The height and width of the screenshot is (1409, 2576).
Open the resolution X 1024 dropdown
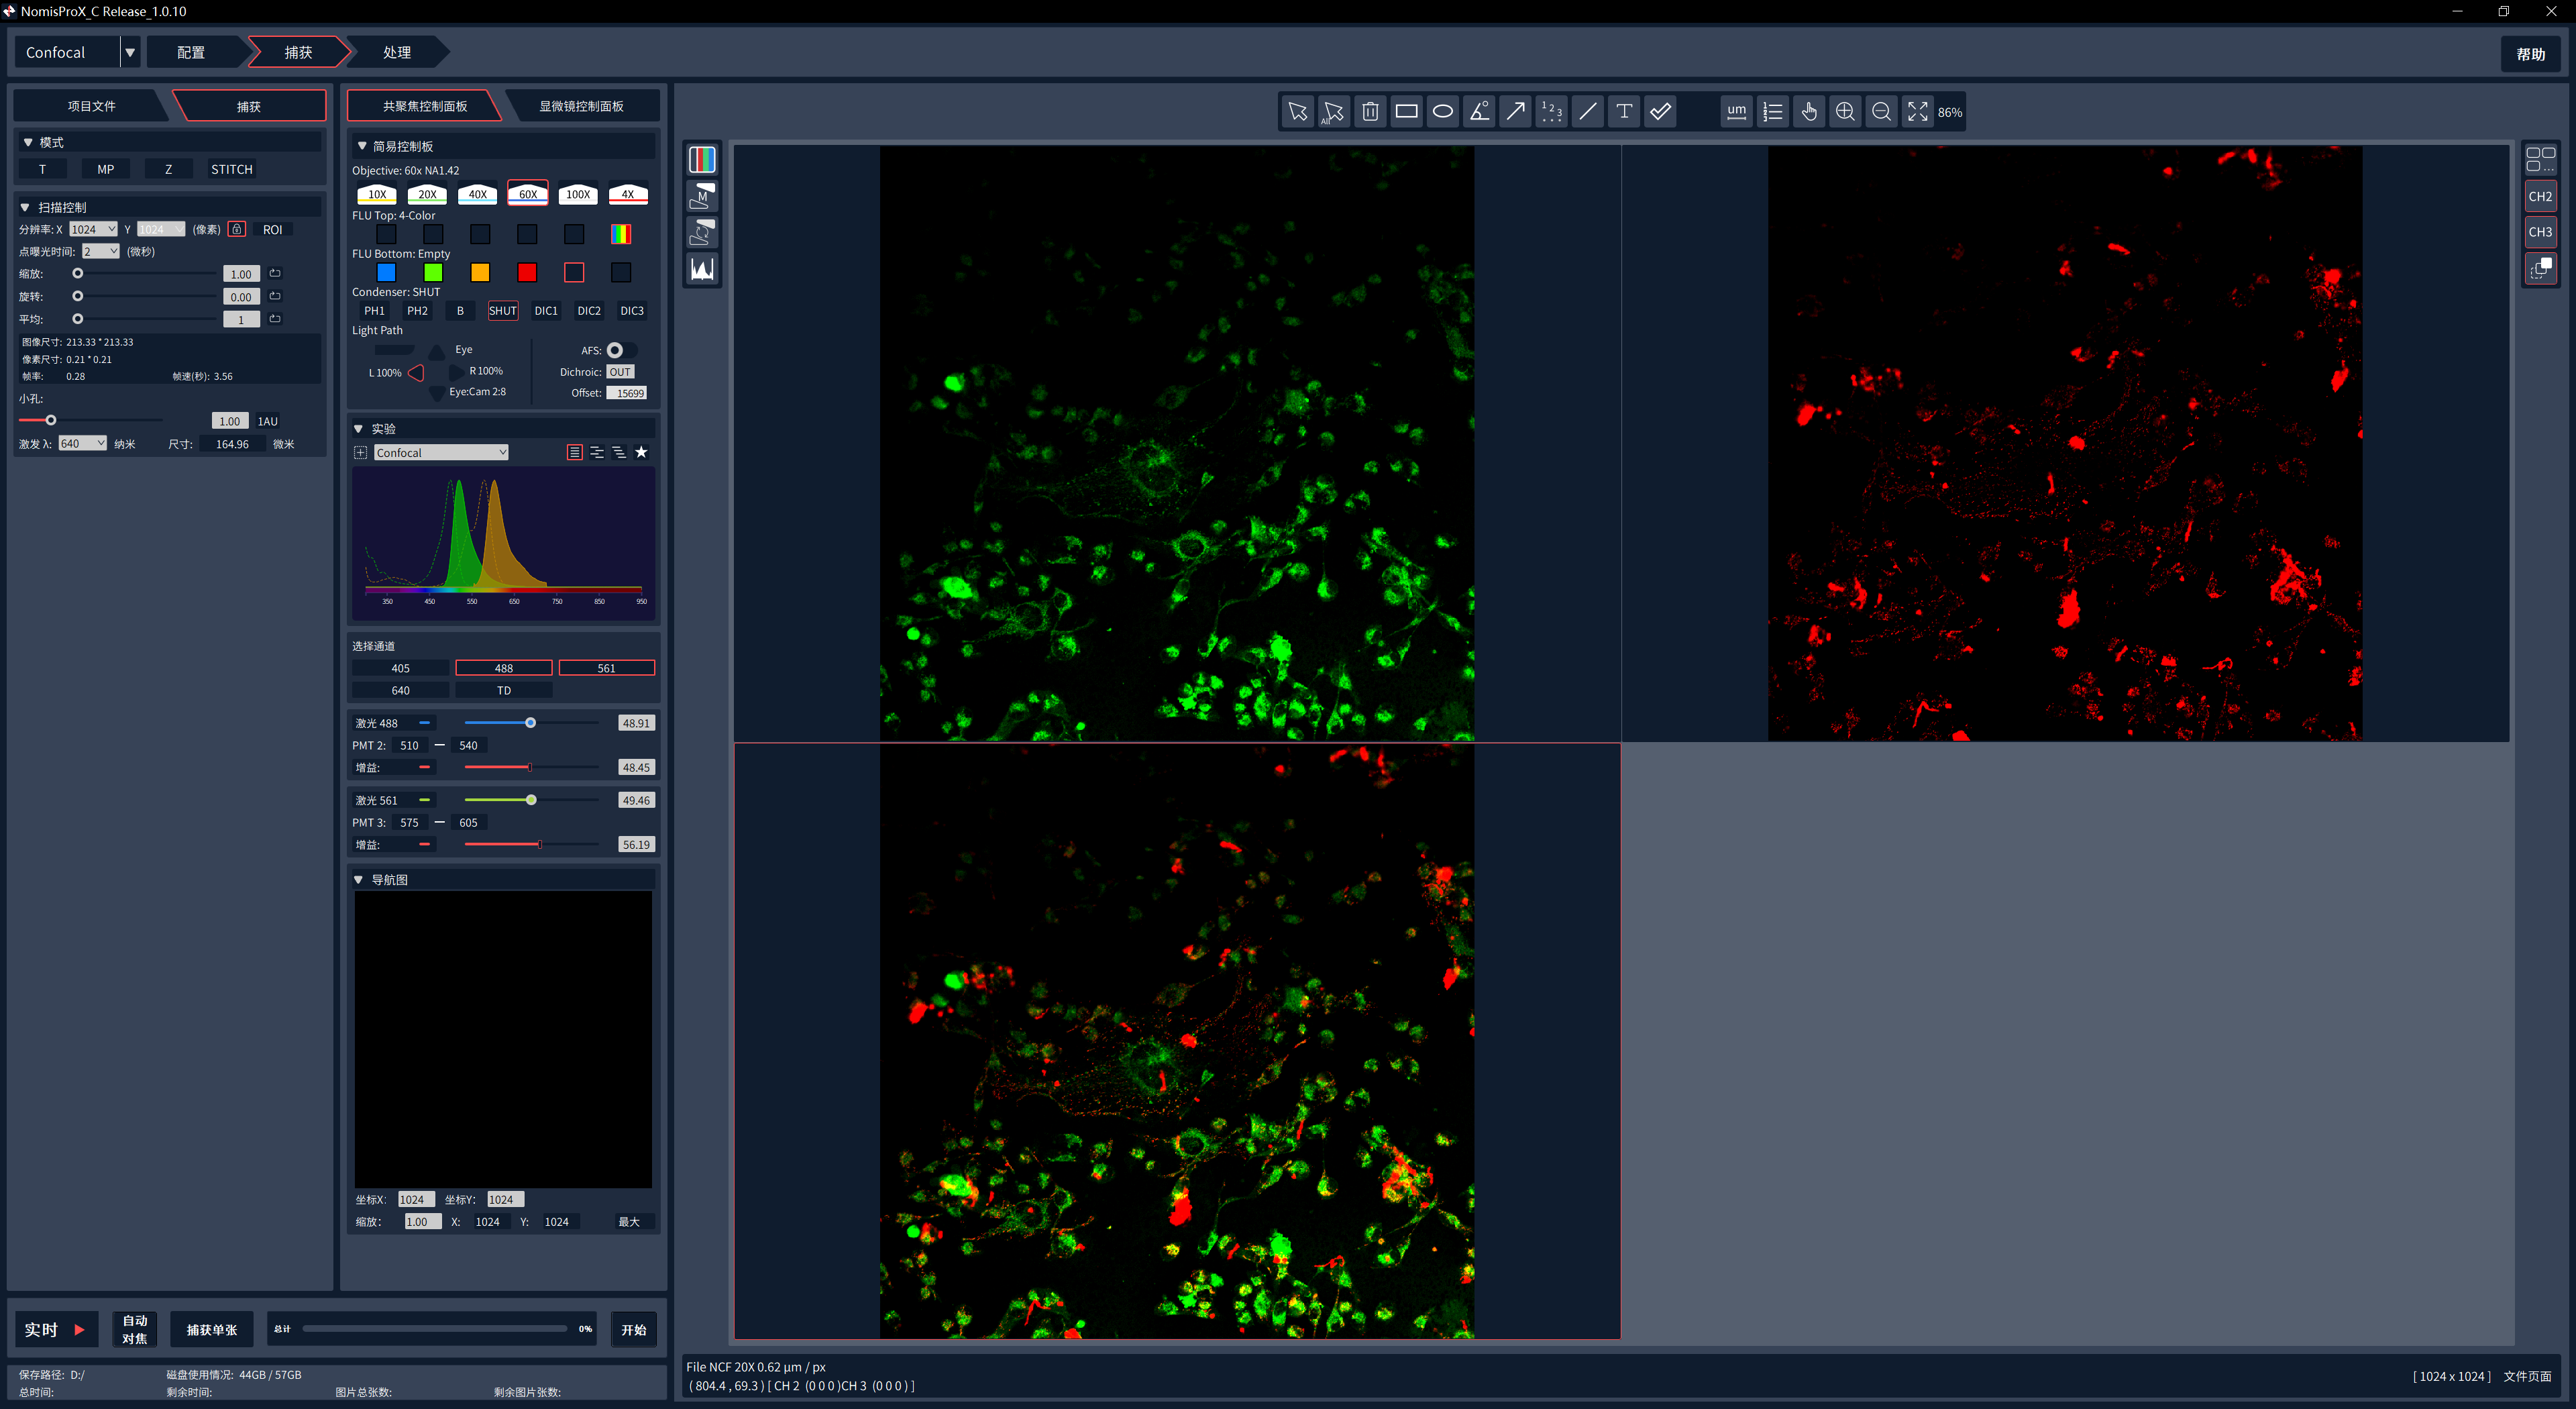(93, 229)
